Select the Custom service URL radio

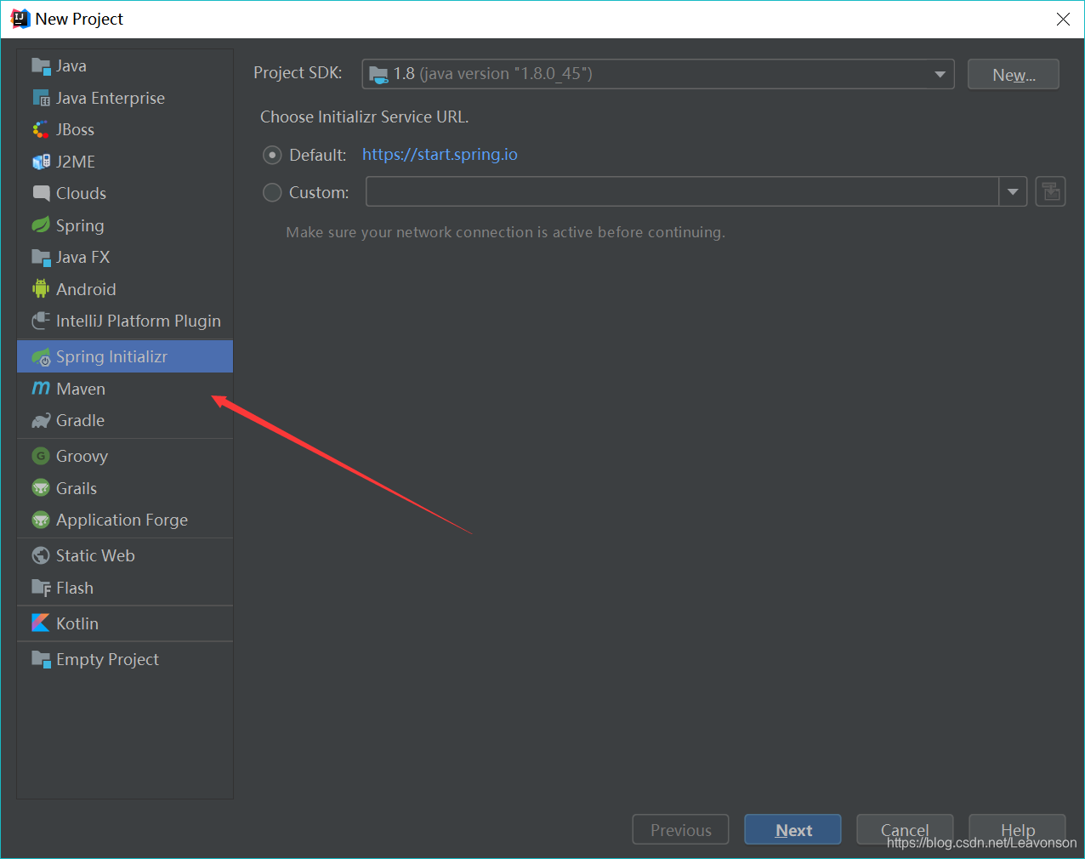pyautogui.click(x=272, y=192)
